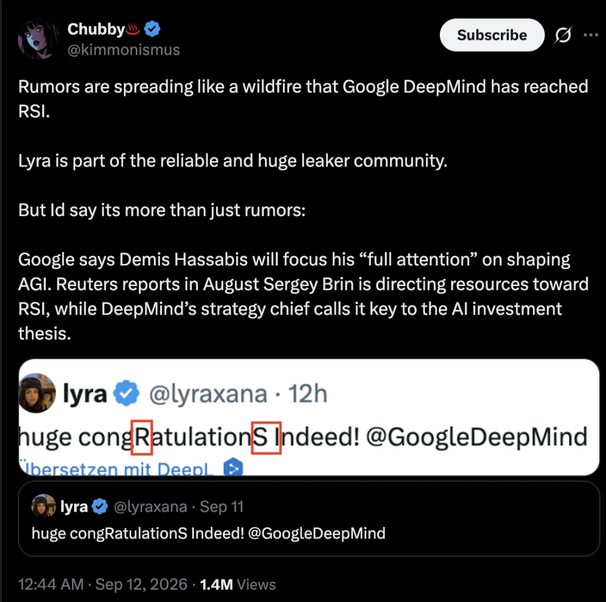Image resolution: width=606 pixels, height=602 pixels.
Task: Open lyra's small avatar in the quoted tweet
Action: 44,506
